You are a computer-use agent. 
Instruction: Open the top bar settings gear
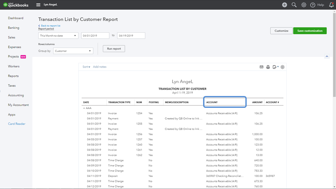[x=304, y=5]
